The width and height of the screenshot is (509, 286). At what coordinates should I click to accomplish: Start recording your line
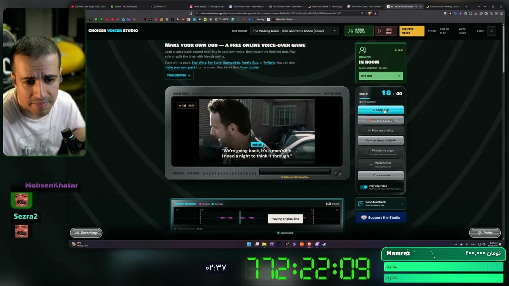tap(381, 120)
